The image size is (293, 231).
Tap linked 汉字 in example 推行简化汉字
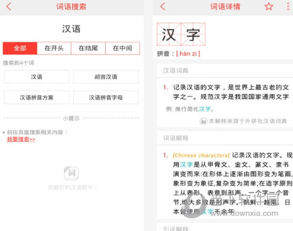(205, 109)
